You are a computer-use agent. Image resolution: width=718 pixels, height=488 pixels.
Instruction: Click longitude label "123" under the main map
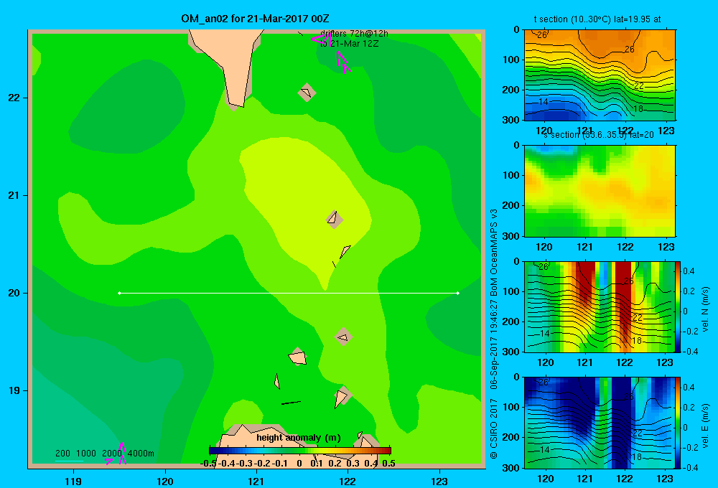tap(439, 481)
